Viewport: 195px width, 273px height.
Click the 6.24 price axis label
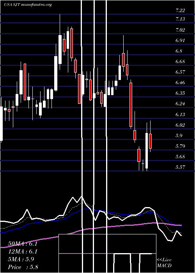point(180,104)
